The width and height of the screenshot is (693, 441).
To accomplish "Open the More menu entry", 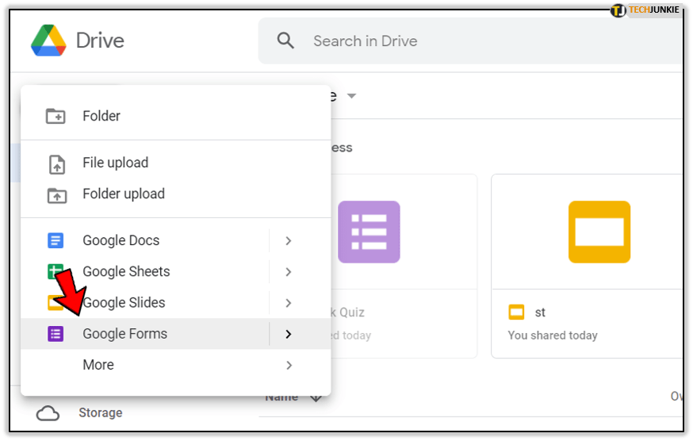I will click(x=98, y=365).
